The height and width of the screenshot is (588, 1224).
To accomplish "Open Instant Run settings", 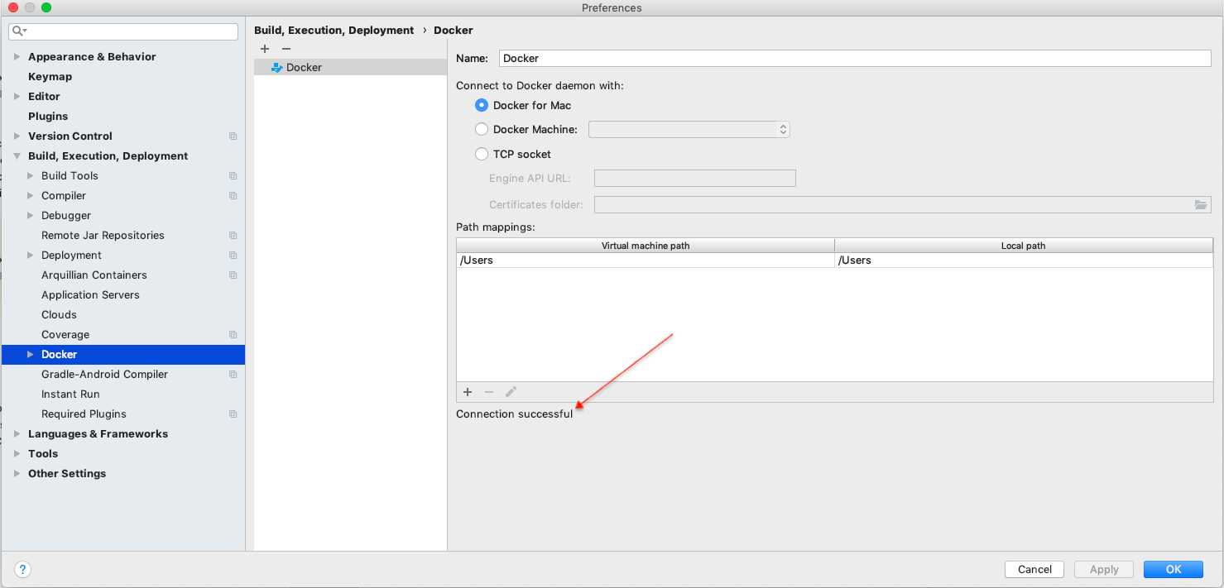I will coord(70,394).
